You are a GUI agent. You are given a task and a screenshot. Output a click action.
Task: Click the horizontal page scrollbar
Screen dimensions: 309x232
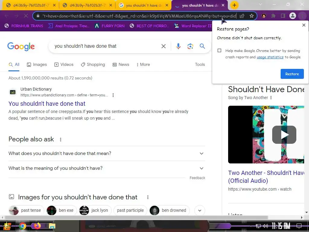click(x=136, y=217)
